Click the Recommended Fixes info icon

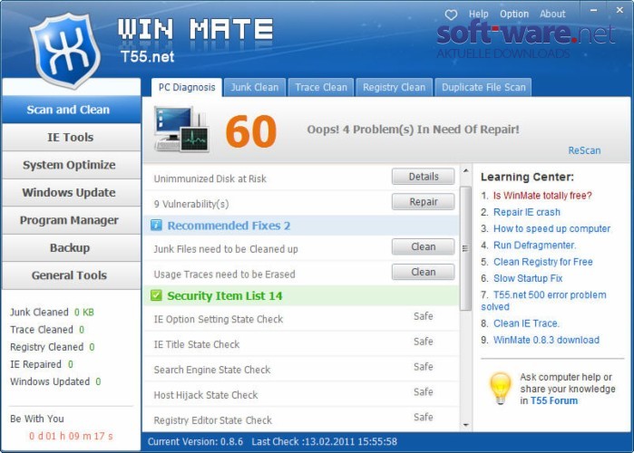157,225
